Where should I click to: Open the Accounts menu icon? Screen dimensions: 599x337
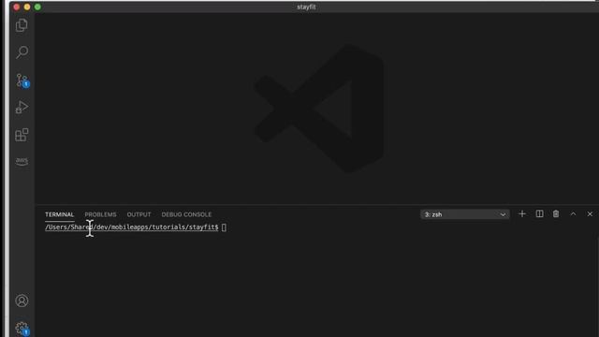coord(22,300)
